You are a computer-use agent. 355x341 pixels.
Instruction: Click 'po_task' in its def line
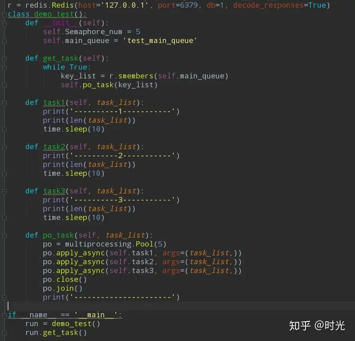58,236
